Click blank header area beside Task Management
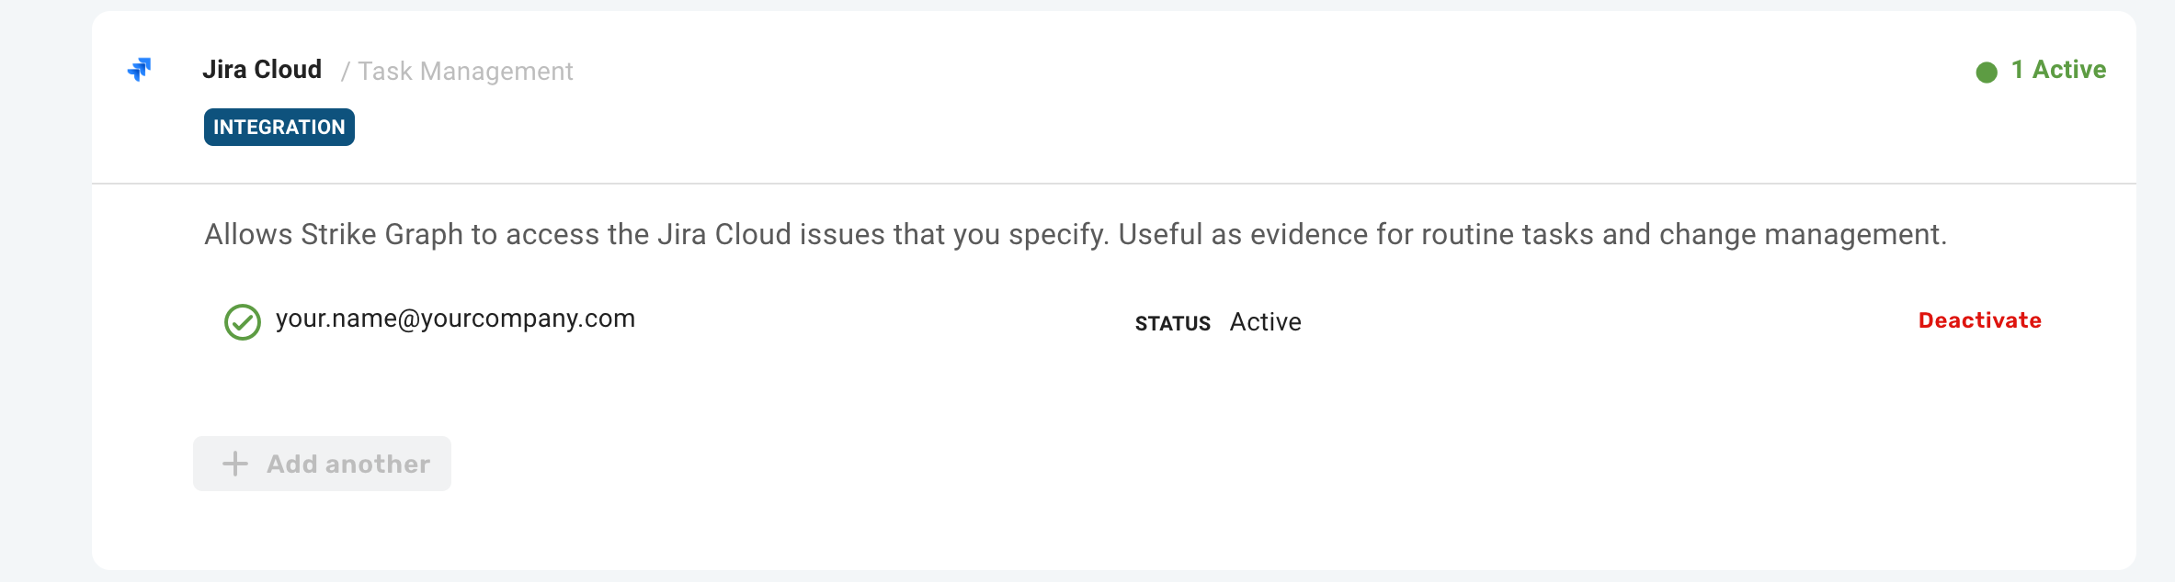 point(1269,72)
